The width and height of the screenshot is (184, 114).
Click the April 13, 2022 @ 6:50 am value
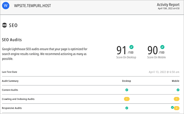(x=164, y=72)
